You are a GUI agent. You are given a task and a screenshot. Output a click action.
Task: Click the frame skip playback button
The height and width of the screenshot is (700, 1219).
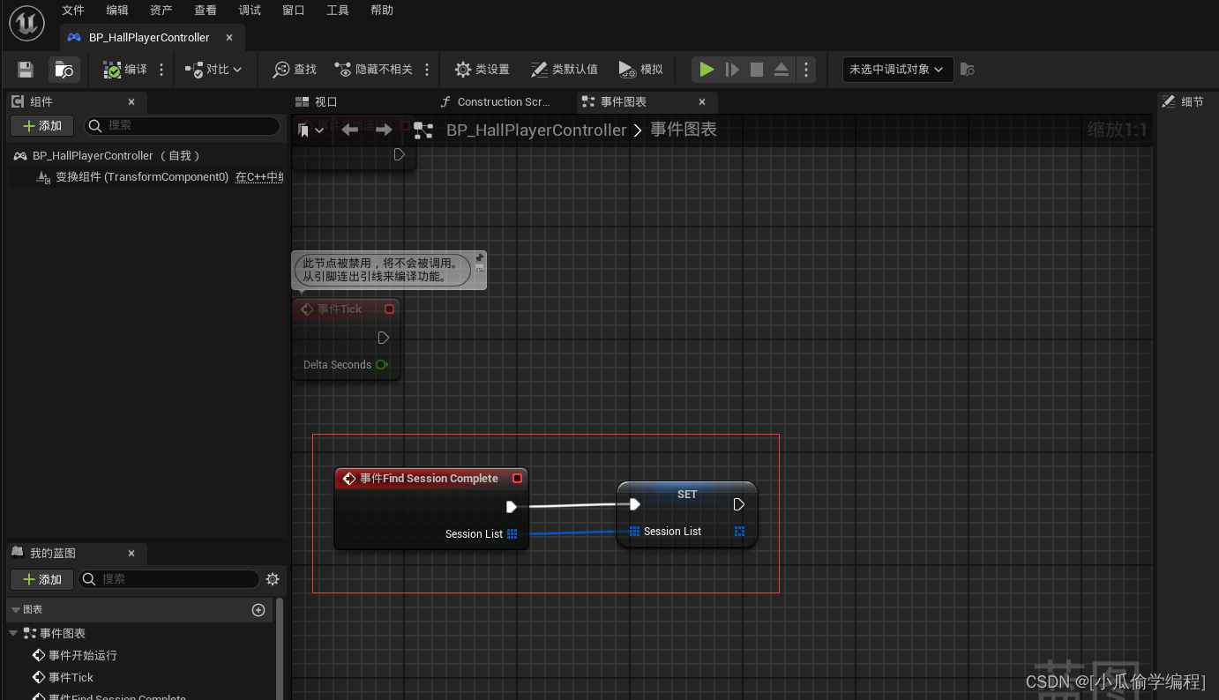click(x=732, y=69)
